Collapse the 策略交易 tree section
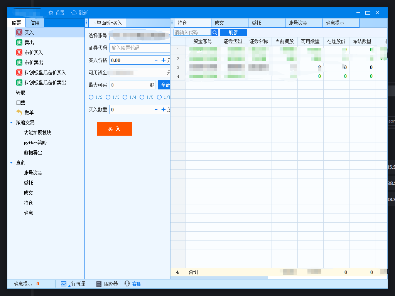 point(11,123)
